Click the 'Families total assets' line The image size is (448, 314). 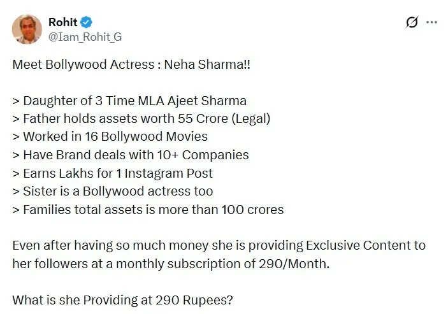148,209
